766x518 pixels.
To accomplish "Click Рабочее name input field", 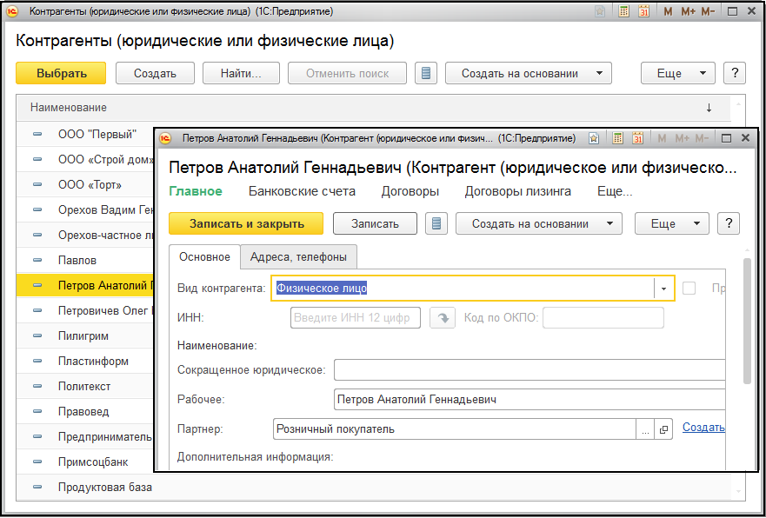I will pos(530,400).
